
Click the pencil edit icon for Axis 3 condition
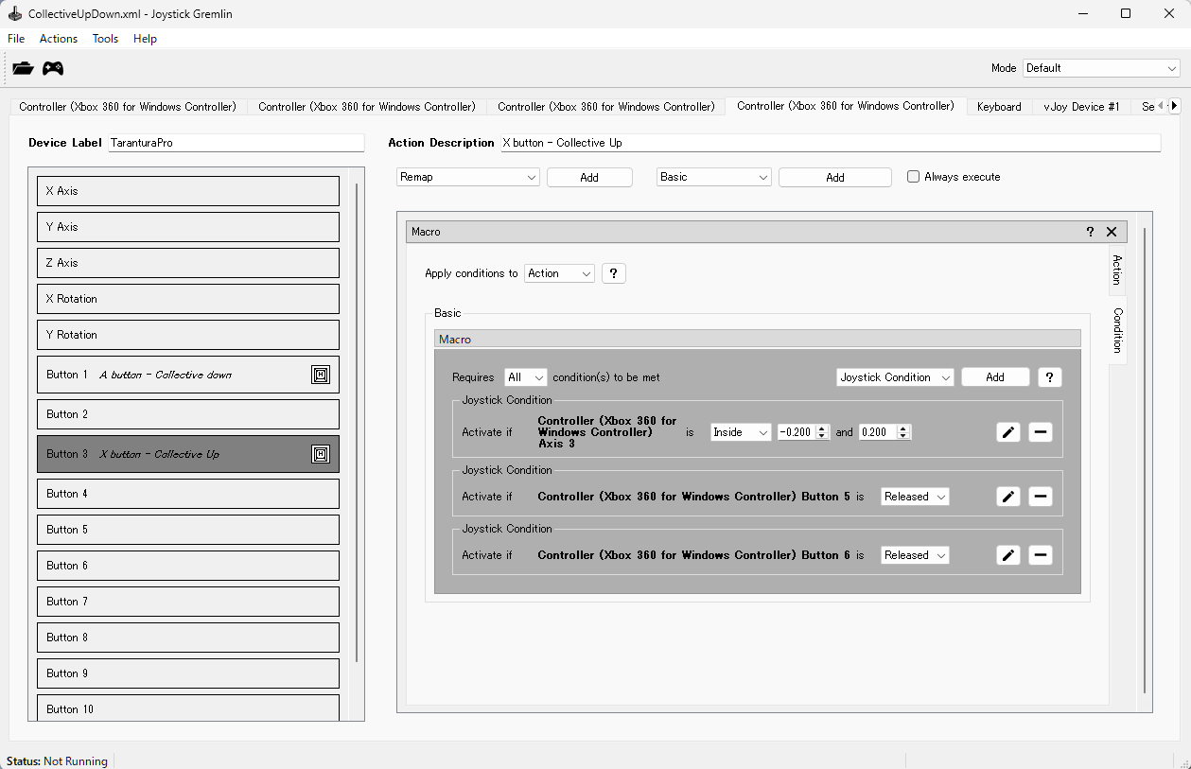(x=1008, y=432)
